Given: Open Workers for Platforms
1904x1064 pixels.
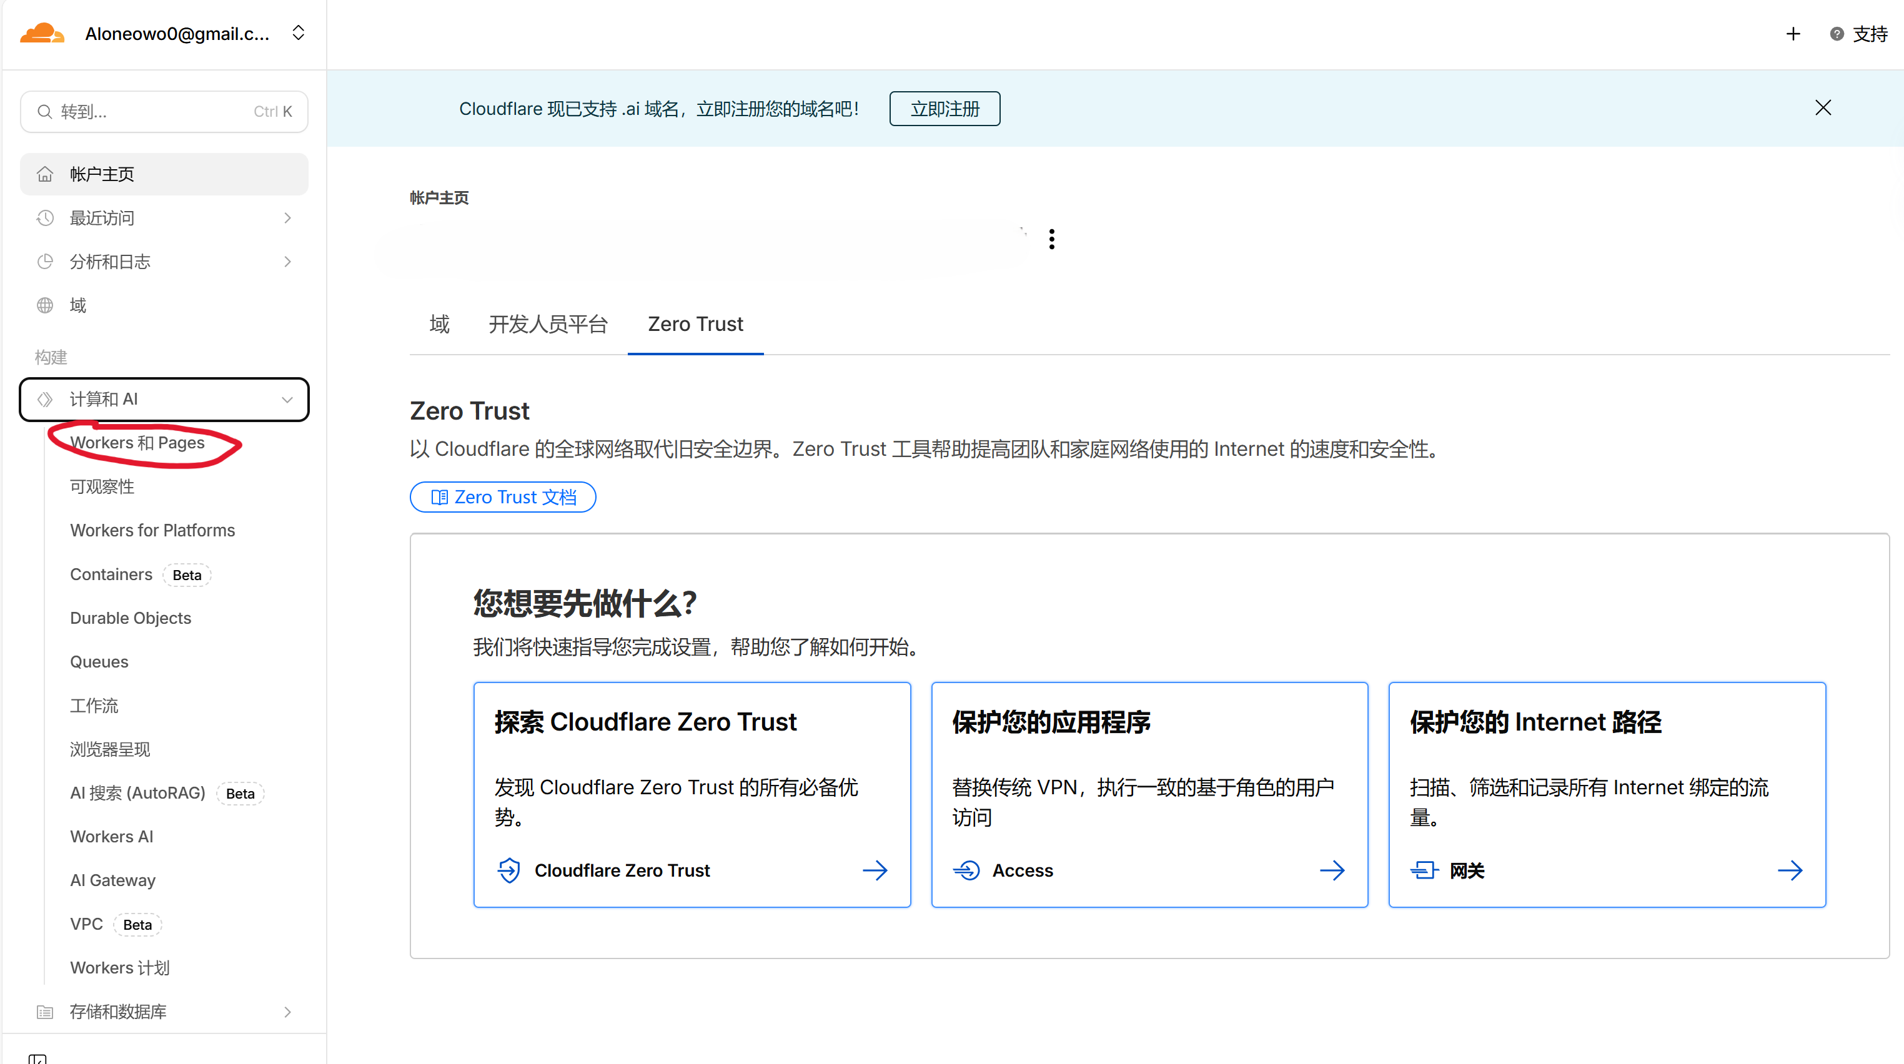Looking at the screenshot, I should pyautogui.click(x=152, y=531).
